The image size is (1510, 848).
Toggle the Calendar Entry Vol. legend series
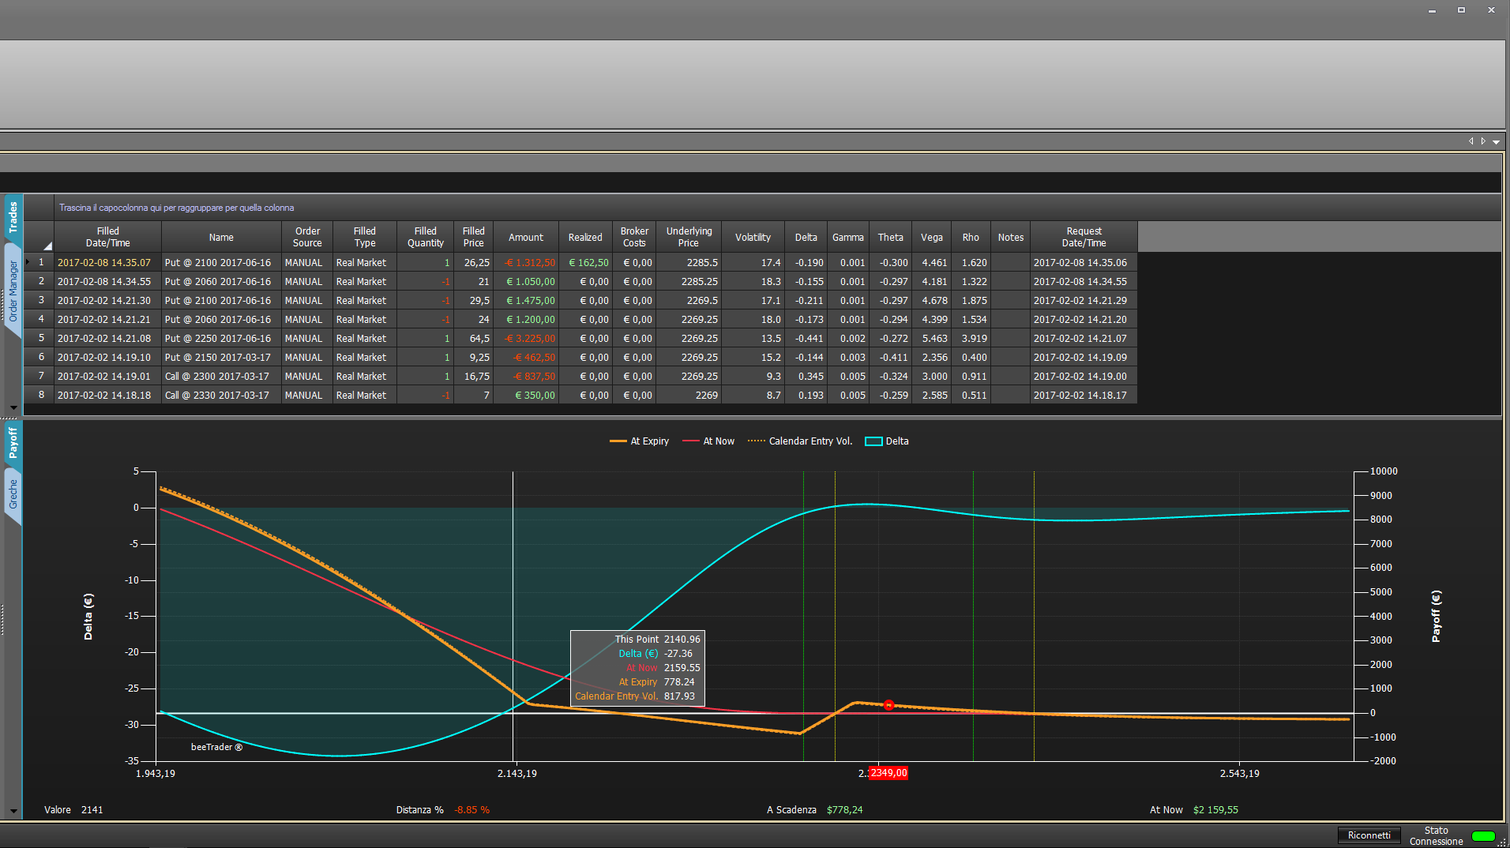[x=800, y=441]
